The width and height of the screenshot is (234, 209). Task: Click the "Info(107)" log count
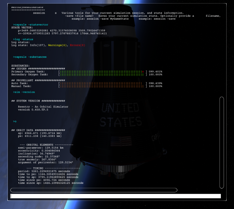point(38,45)
